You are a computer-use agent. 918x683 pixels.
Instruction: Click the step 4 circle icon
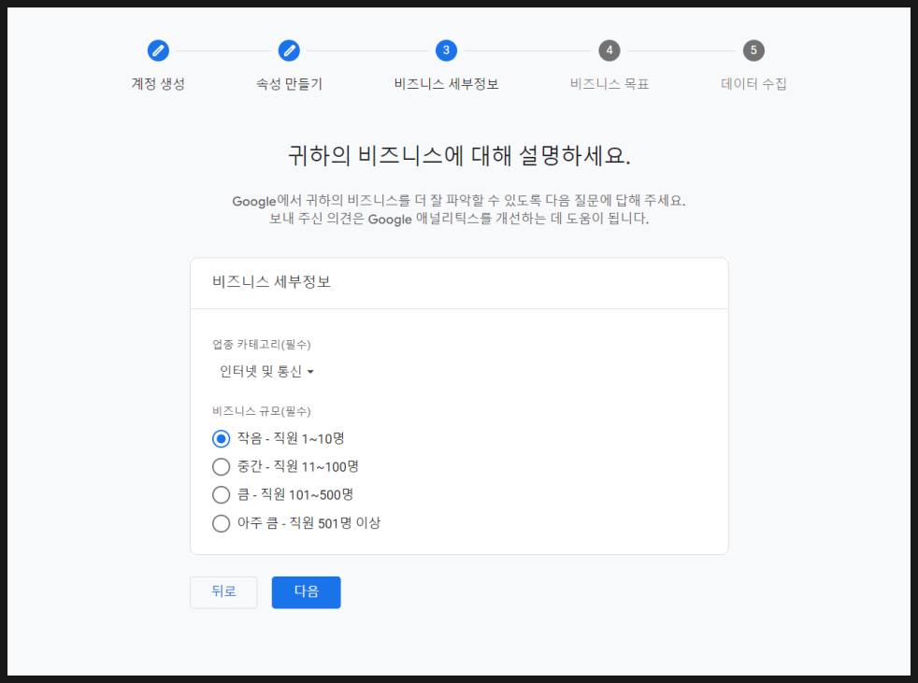pyautogui.click(x=610, y=50)
